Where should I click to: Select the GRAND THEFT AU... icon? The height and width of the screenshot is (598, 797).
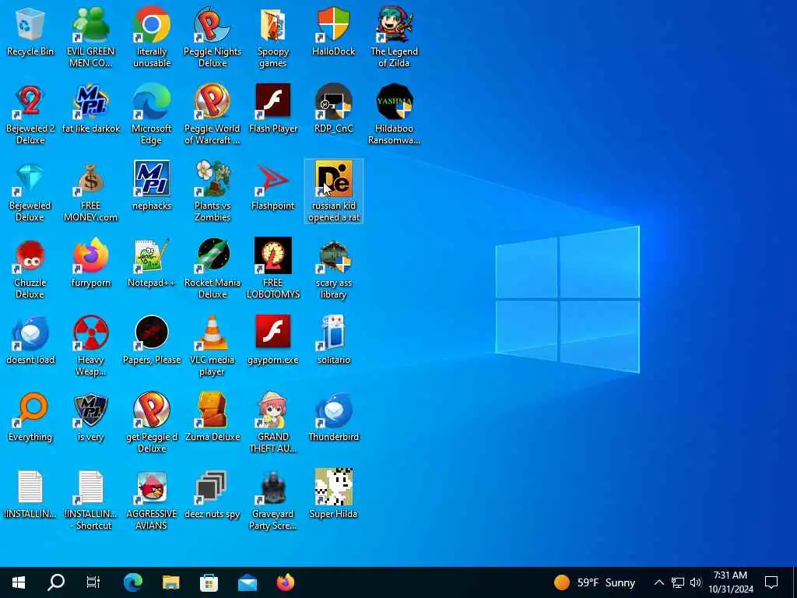(x=273, y=410)
